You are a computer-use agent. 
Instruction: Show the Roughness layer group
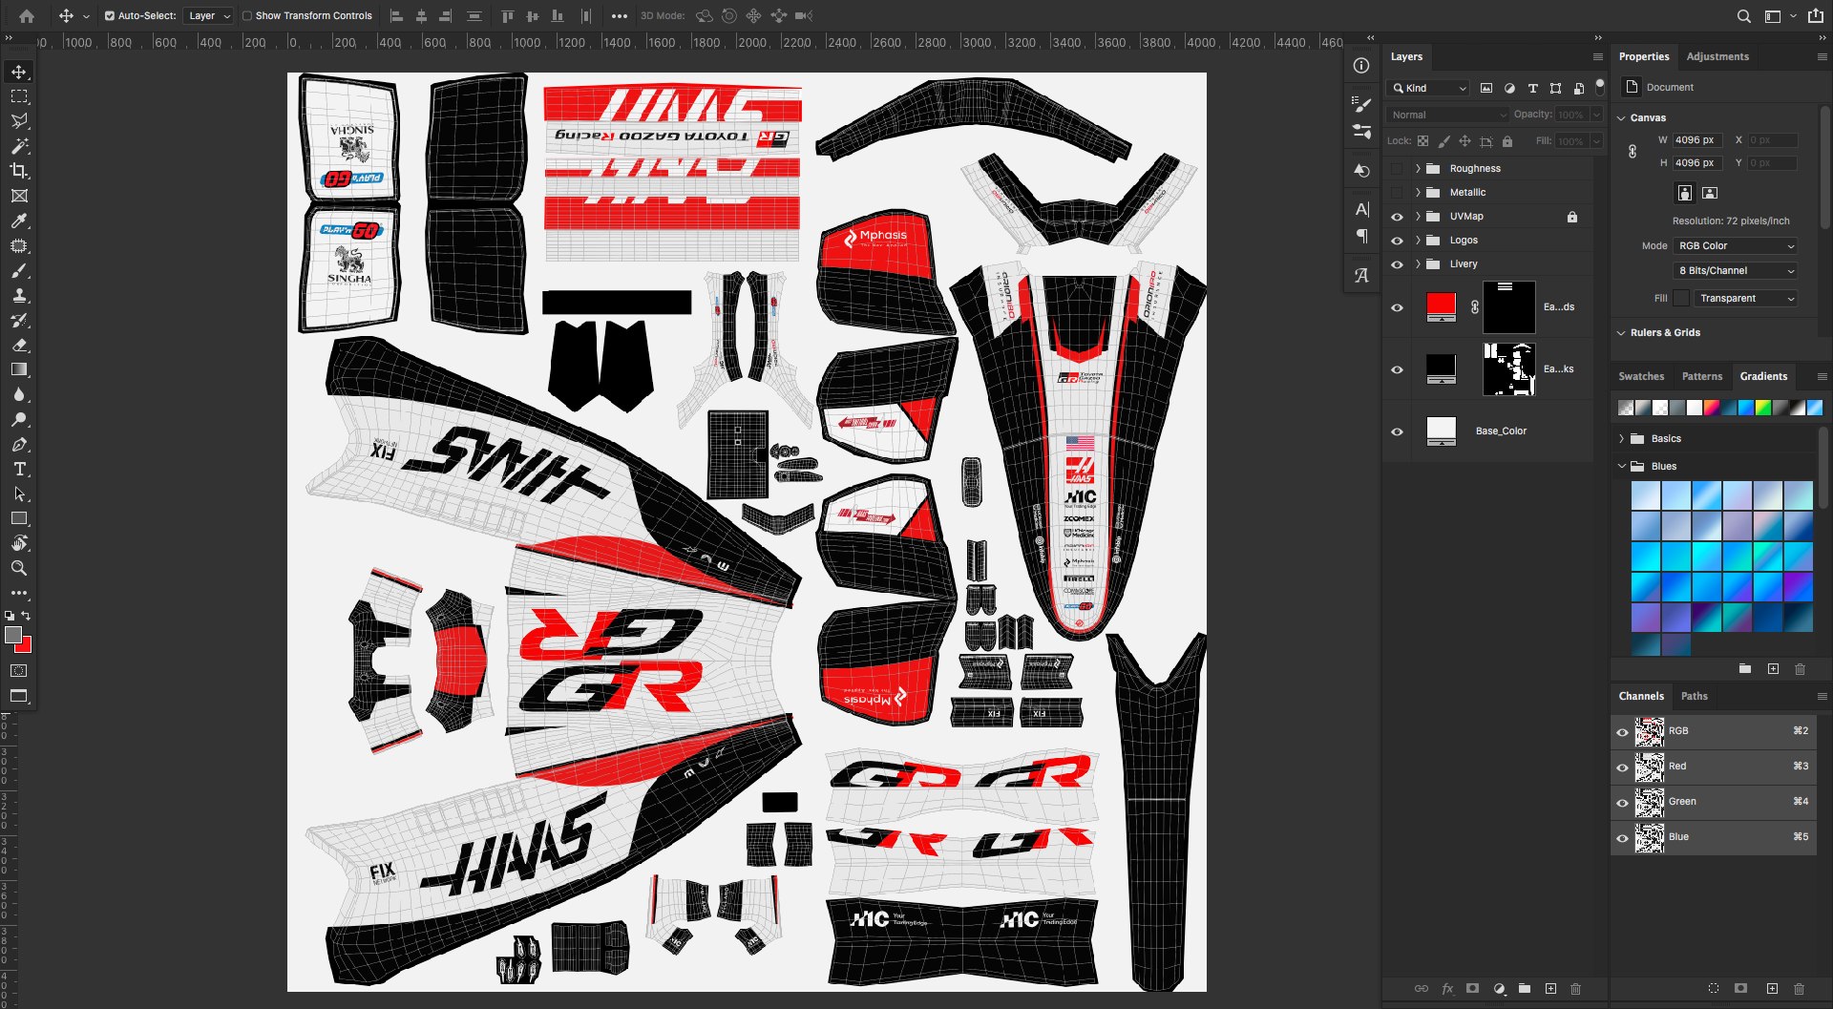coord(1397,169)
